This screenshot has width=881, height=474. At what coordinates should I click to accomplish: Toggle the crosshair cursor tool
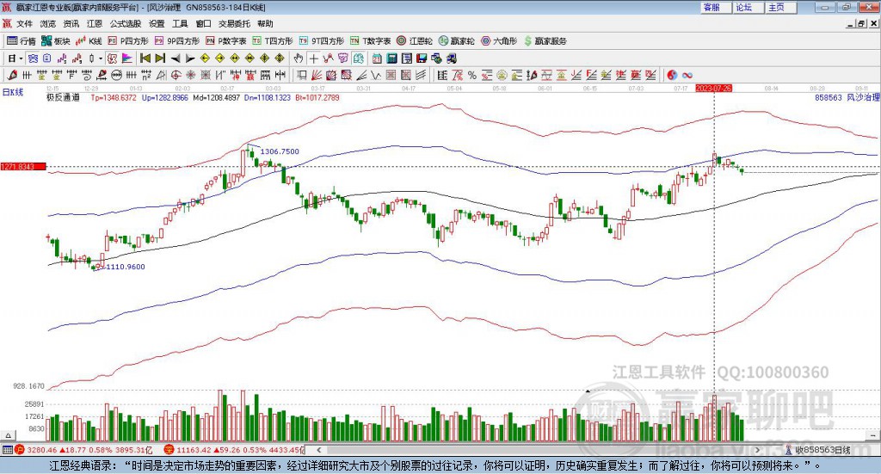(x=314, y=58)
